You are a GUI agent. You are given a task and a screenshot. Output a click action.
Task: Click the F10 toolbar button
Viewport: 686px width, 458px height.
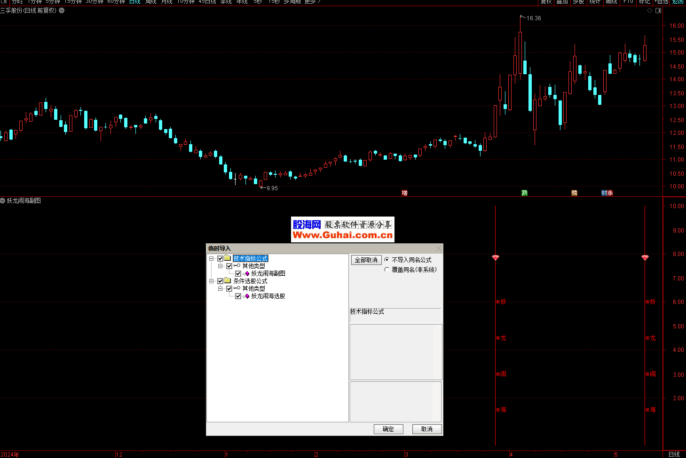pyautogui.click(x=628, y=2)
